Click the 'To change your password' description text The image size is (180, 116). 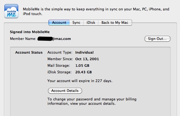click(x=92, y=101)
